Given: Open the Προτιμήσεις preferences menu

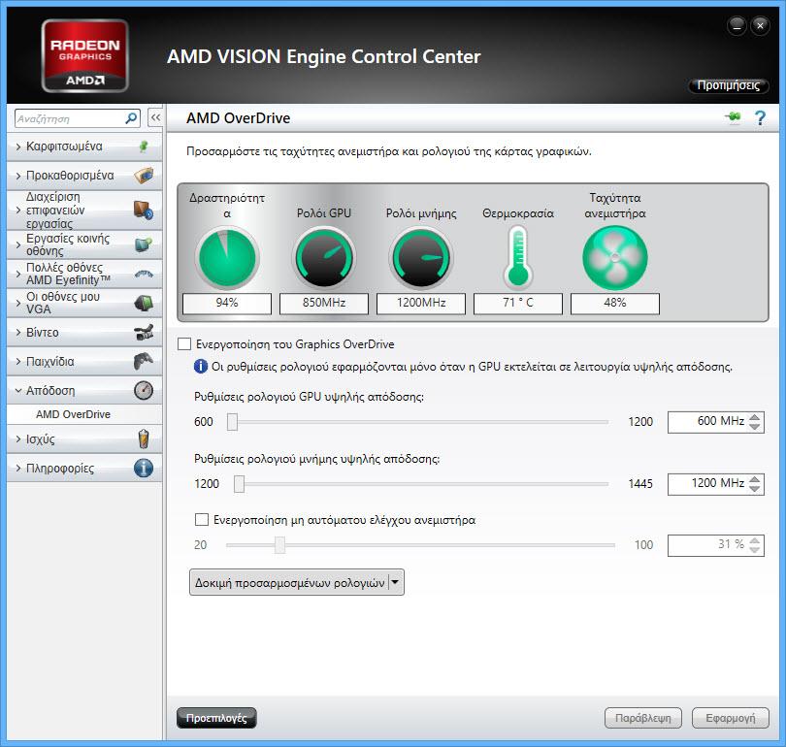Looking at the screenshot, I should pyautogui.click(x=729, y=85).
